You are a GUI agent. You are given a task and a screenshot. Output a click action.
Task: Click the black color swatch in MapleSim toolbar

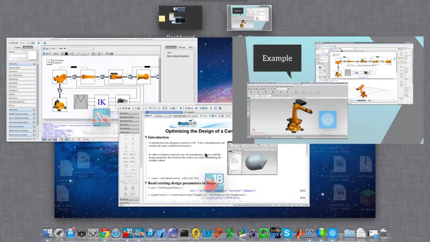66,54
